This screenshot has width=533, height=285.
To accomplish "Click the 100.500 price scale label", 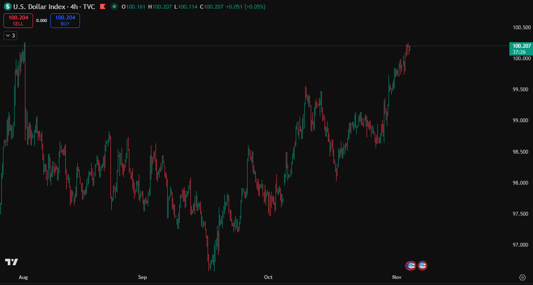I will tap(521, 28).
